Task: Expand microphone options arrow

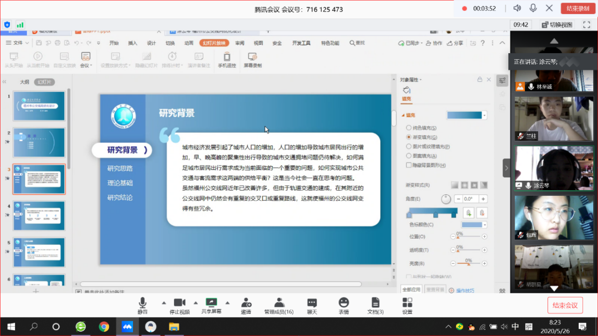Action: (x=164, y=303)
